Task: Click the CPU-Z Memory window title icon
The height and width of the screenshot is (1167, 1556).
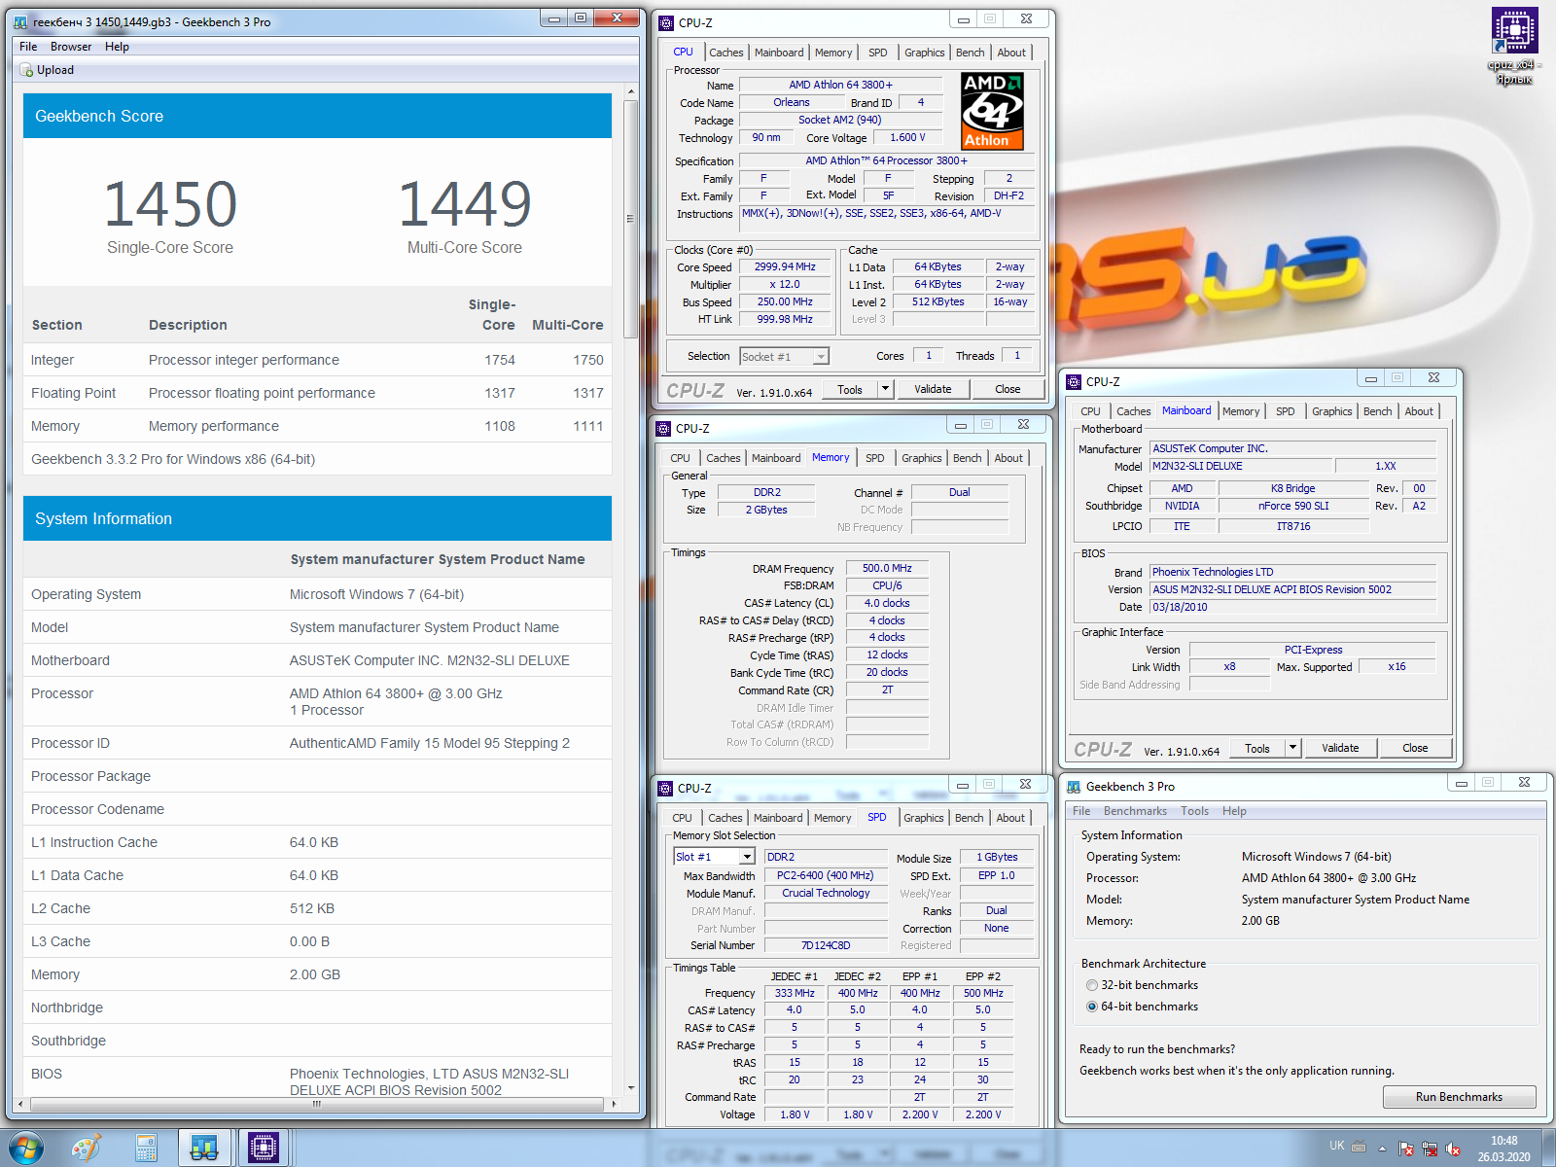Action: coord(663,428)
